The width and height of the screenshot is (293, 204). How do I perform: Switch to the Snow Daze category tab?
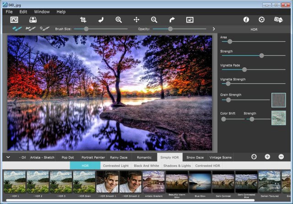(195, 157)
